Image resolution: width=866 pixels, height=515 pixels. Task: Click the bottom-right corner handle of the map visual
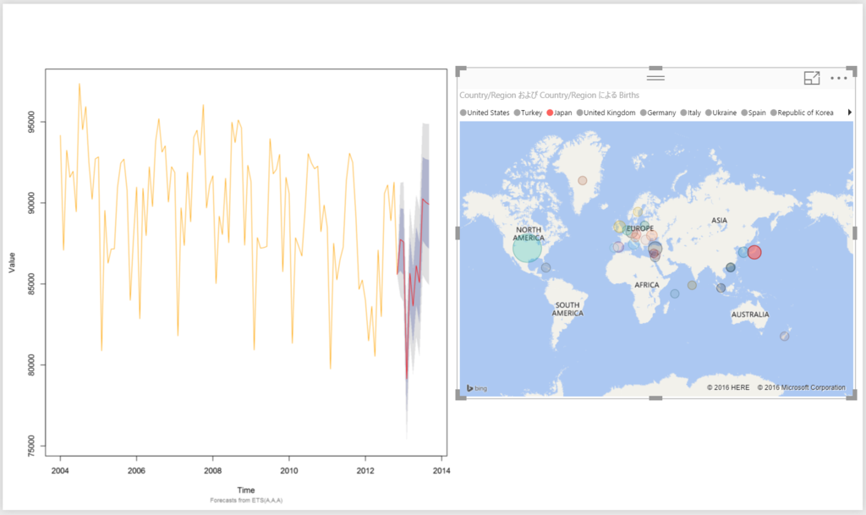(852, 395)
